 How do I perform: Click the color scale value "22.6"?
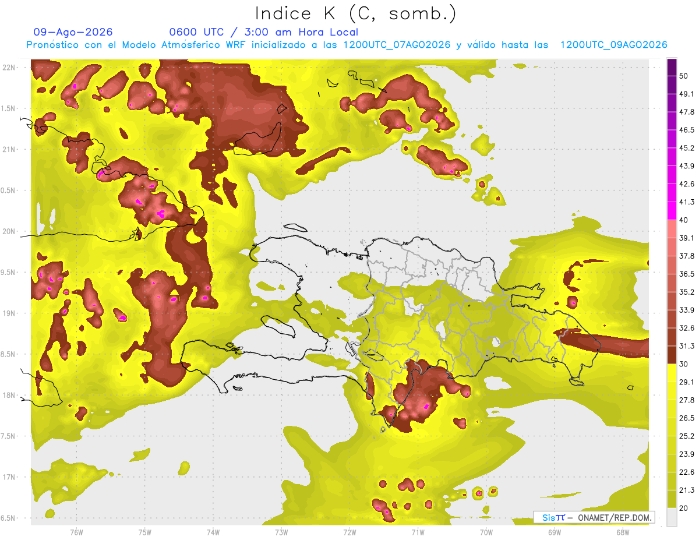tap(687, 472)
